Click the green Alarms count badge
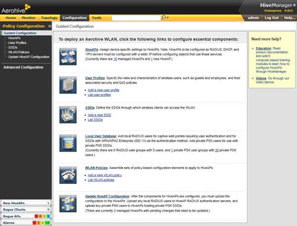 [x=48, y=223]
